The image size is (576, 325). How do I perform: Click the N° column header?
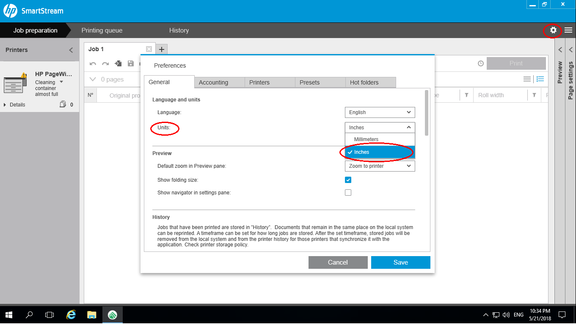point(91,95)
